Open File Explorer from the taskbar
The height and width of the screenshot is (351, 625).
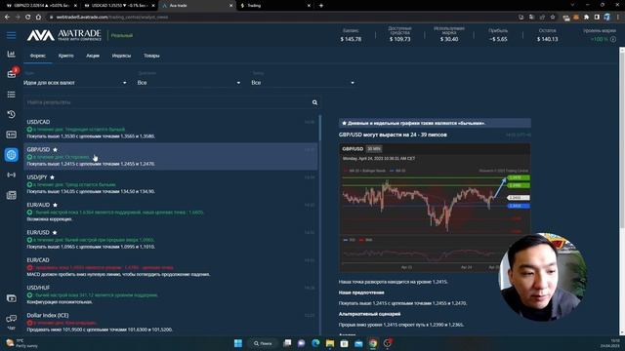330,343
